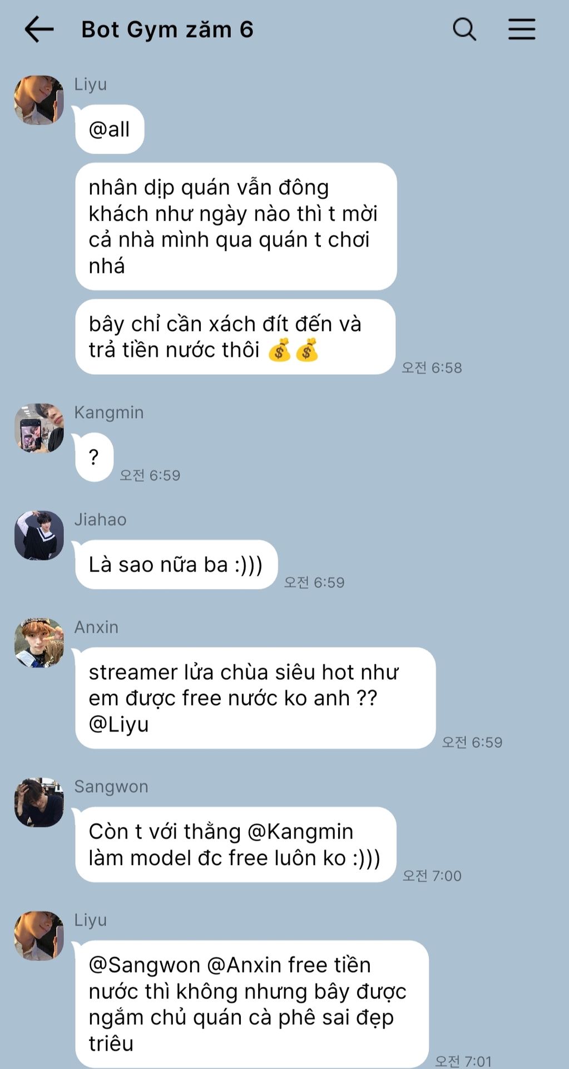Tap Anxin's profile avatar
The image size is (569, 1069).
point(39,643)
